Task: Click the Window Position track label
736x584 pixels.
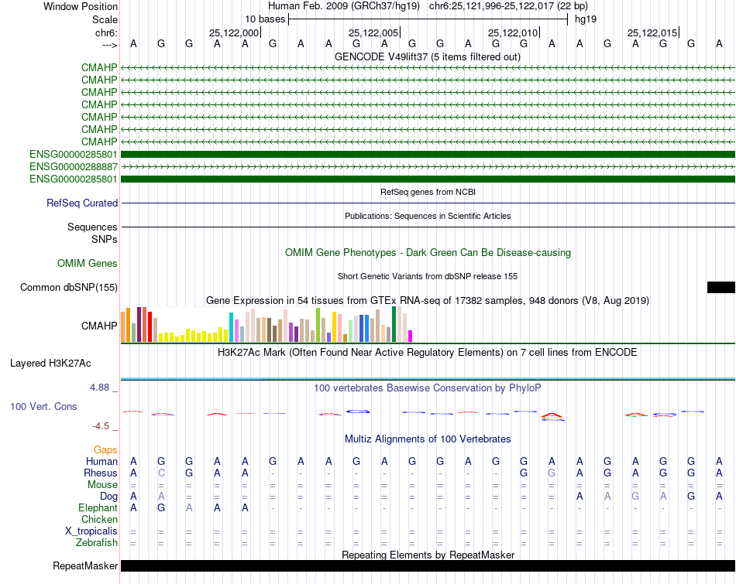Action: tap(81, 6)
